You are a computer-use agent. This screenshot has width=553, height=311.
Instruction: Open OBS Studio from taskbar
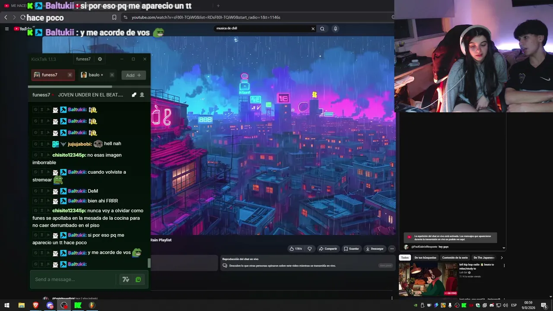(64, 305)
